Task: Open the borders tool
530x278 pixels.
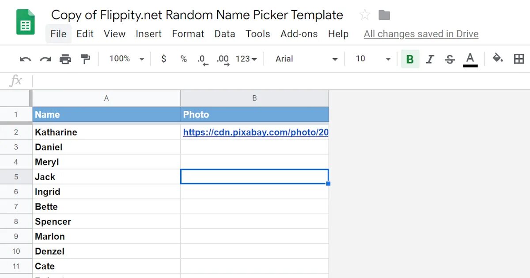Action: (519, 59)
